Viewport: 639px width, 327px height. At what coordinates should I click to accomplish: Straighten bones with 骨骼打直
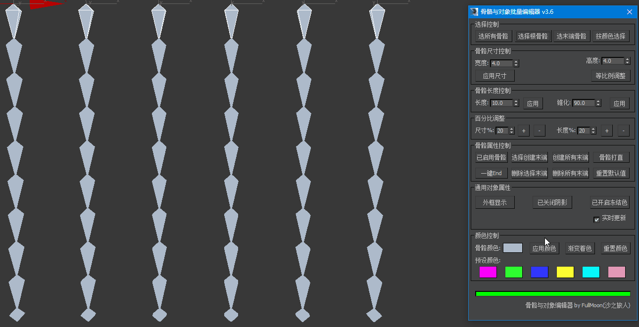(611, 157)
